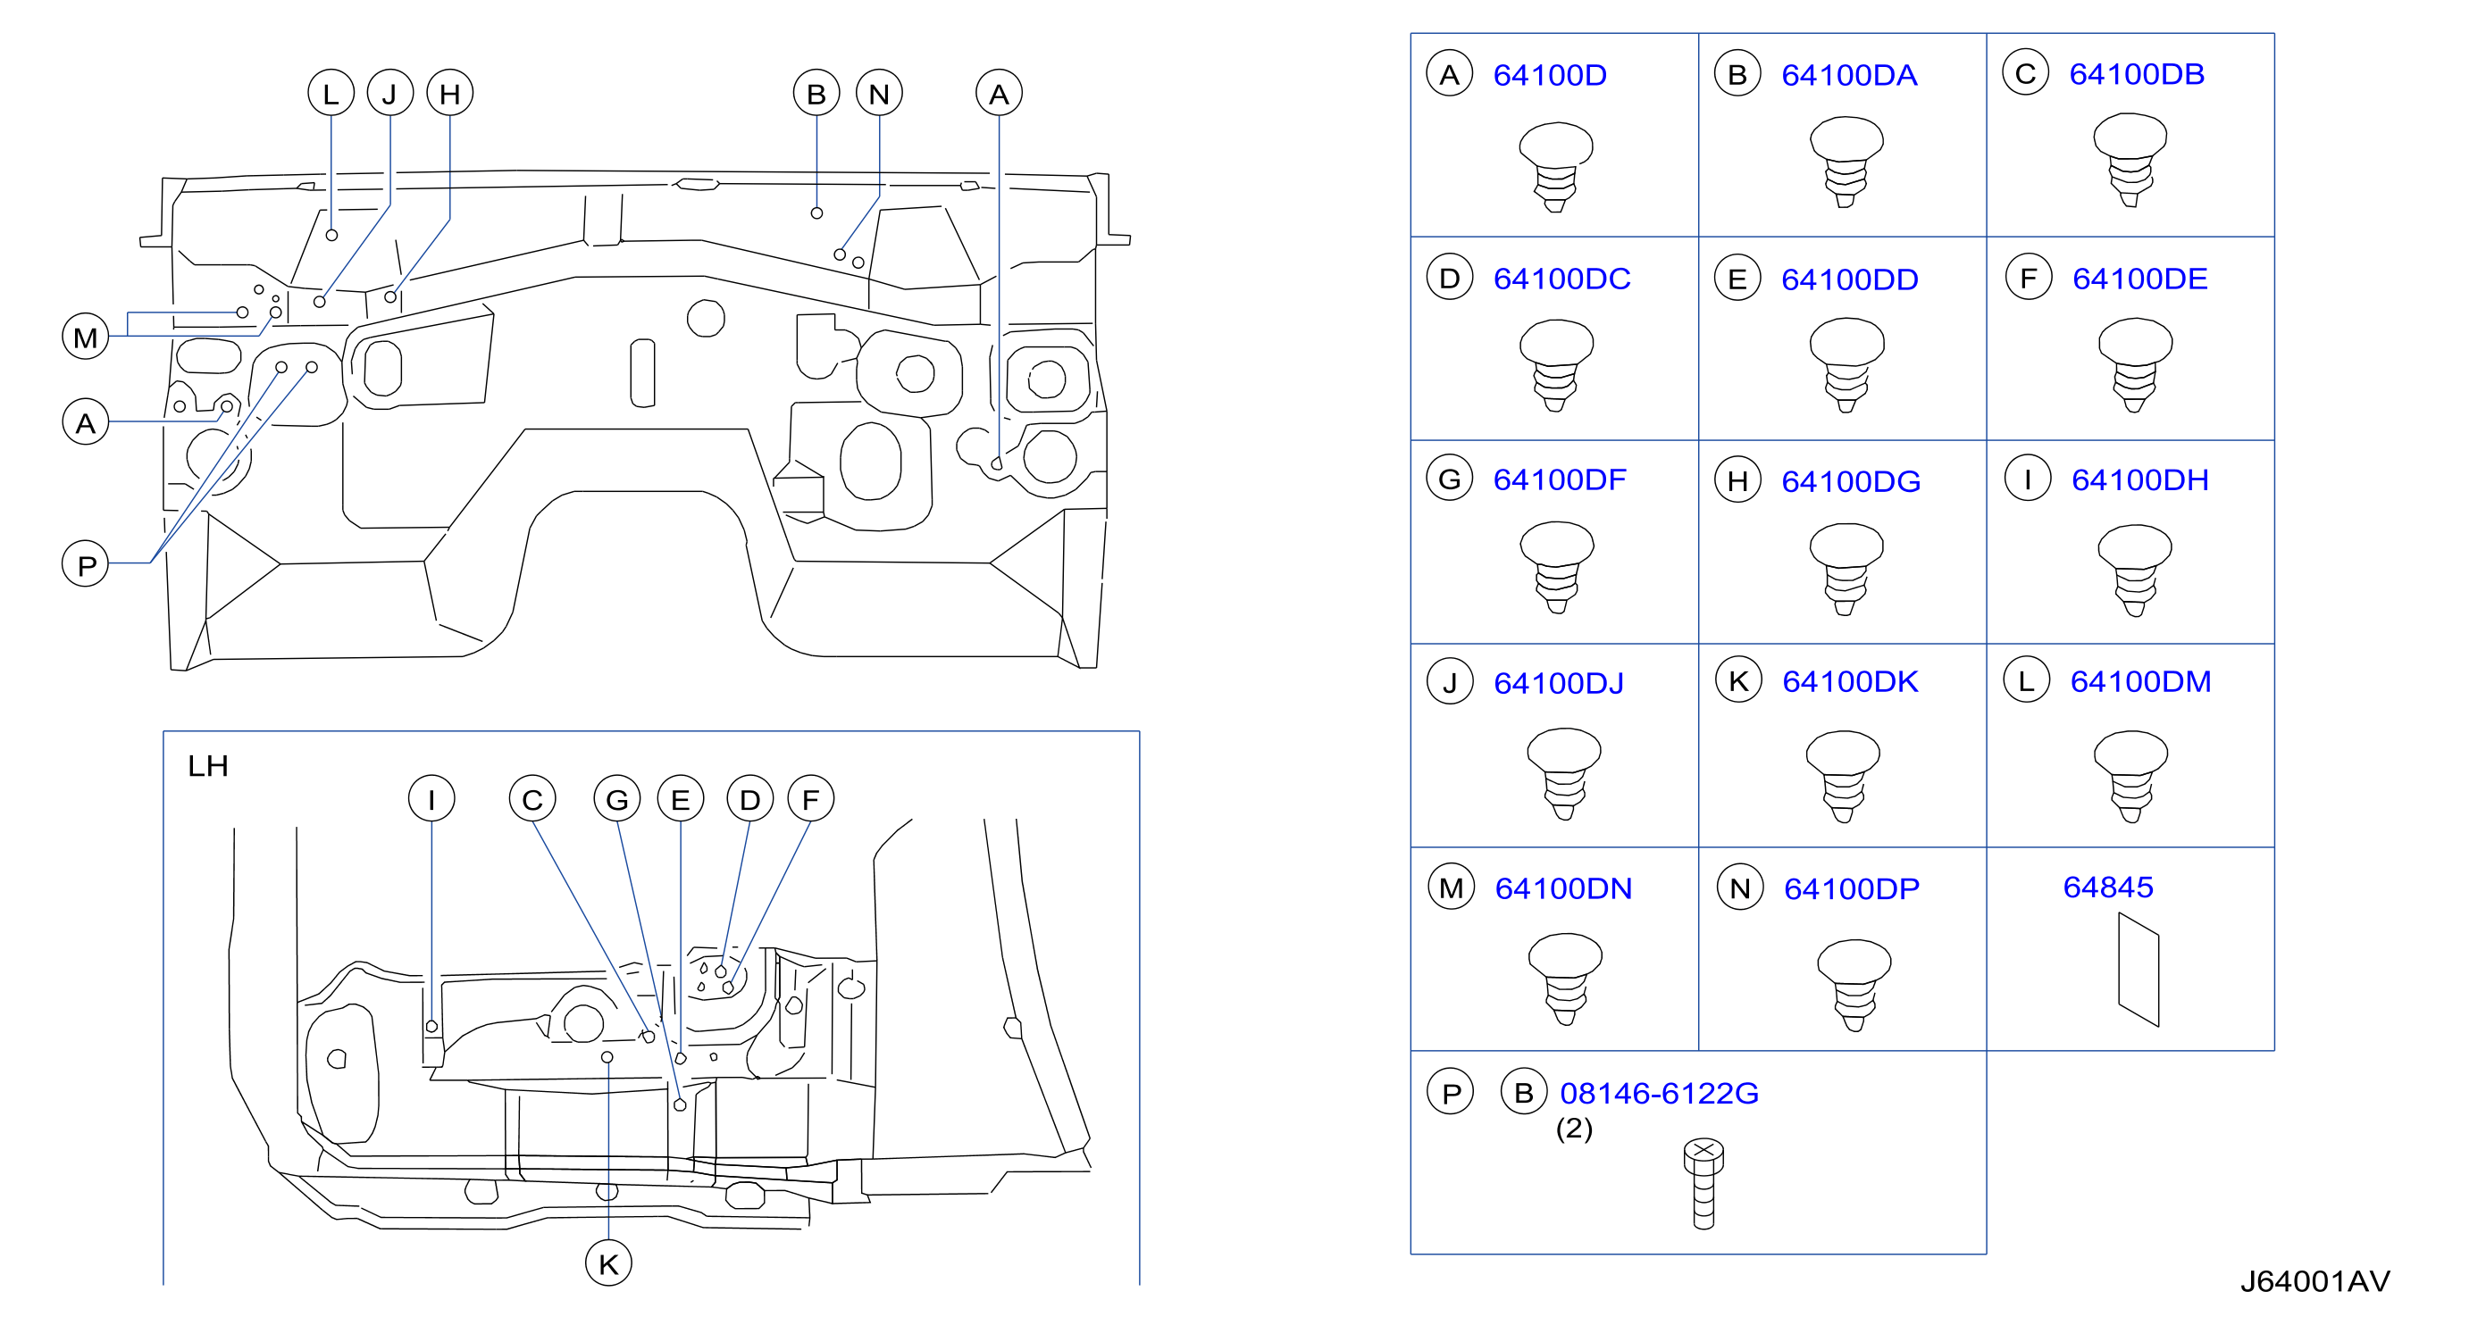Click the 64100DB clip illustration

click(x=2130, y=160)
